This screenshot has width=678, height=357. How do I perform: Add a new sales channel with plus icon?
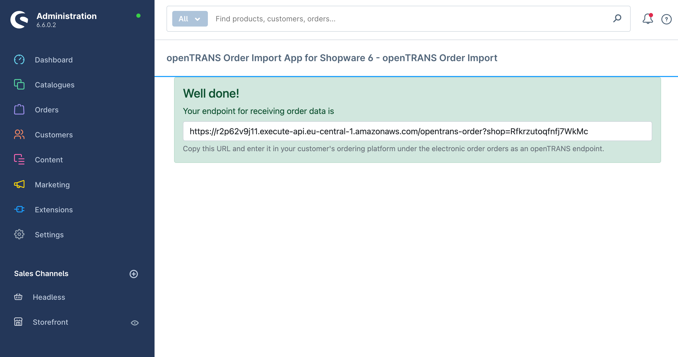coord(134,274)
